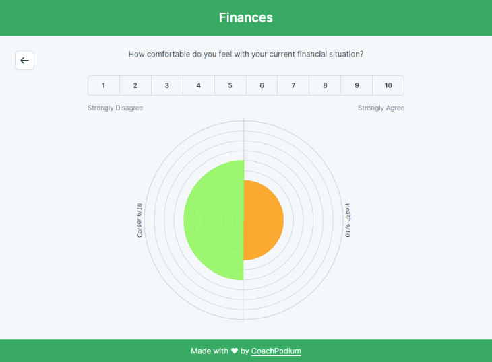
Task: Click the Career 6/10 label
Action: pos(140,220)
